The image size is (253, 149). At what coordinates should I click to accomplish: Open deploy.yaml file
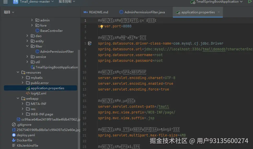[26, 135]
